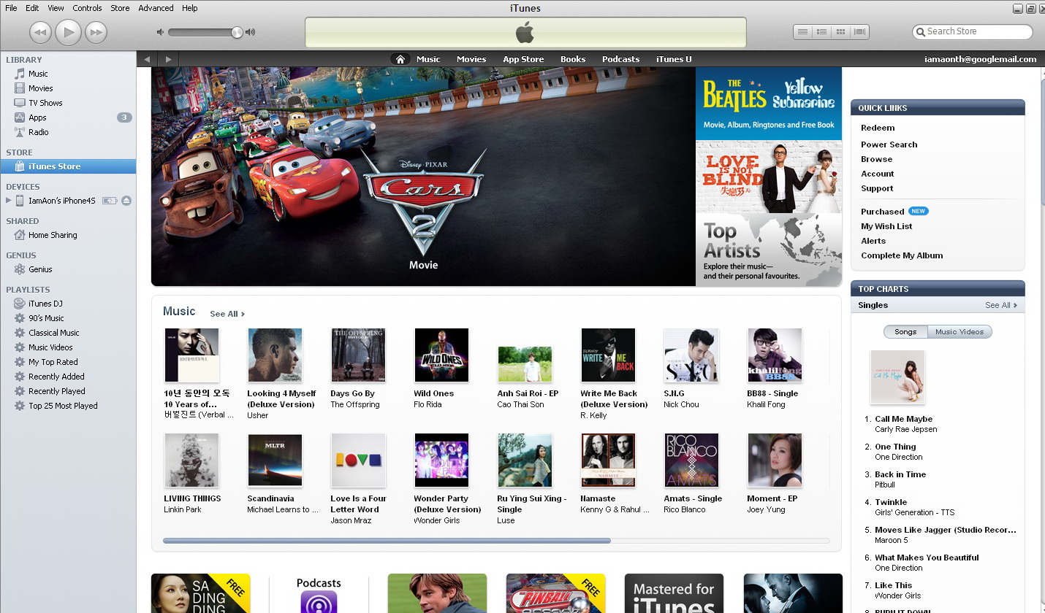Select the Songs chart toggle
1045x613 pixels.
(905, 331)
